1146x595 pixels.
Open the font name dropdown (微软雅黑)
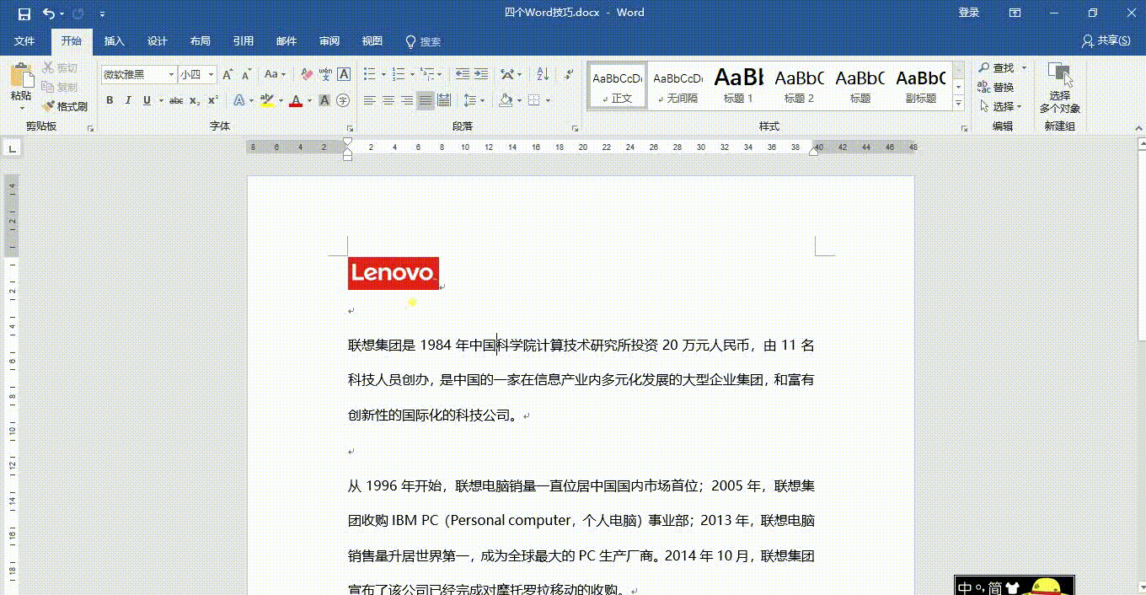(171, 74)
